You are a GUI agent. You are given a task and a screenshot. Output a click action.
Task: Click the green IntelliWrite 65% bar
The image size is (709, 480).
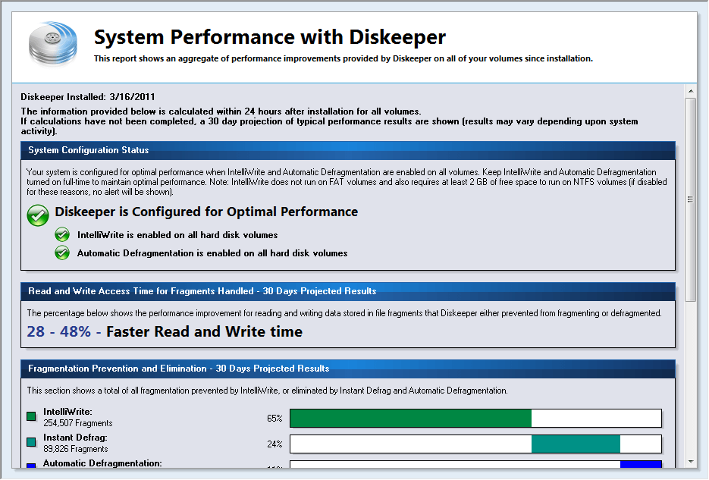(x=410, y=418)
